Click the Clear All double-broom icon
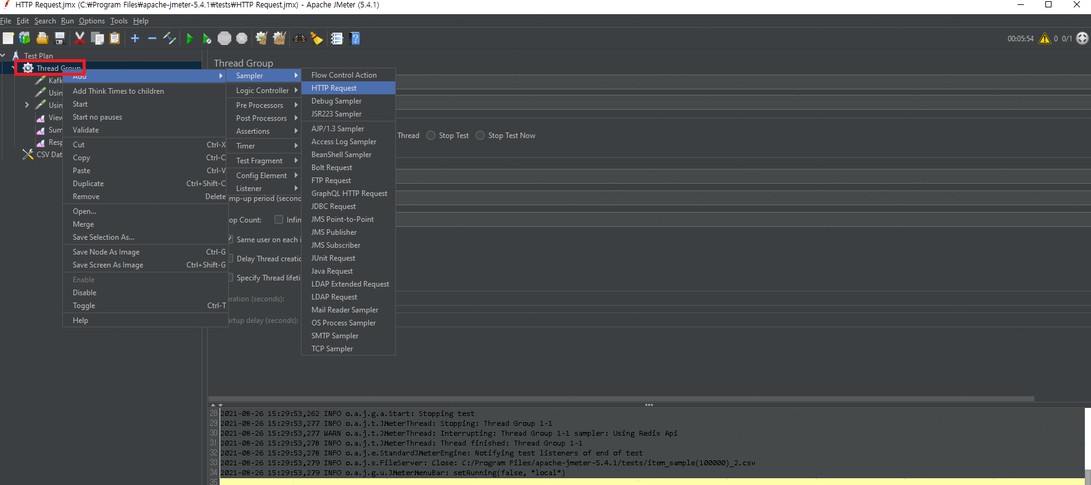The width and height of the screenshot is (1091, 485). pos(279,38)
